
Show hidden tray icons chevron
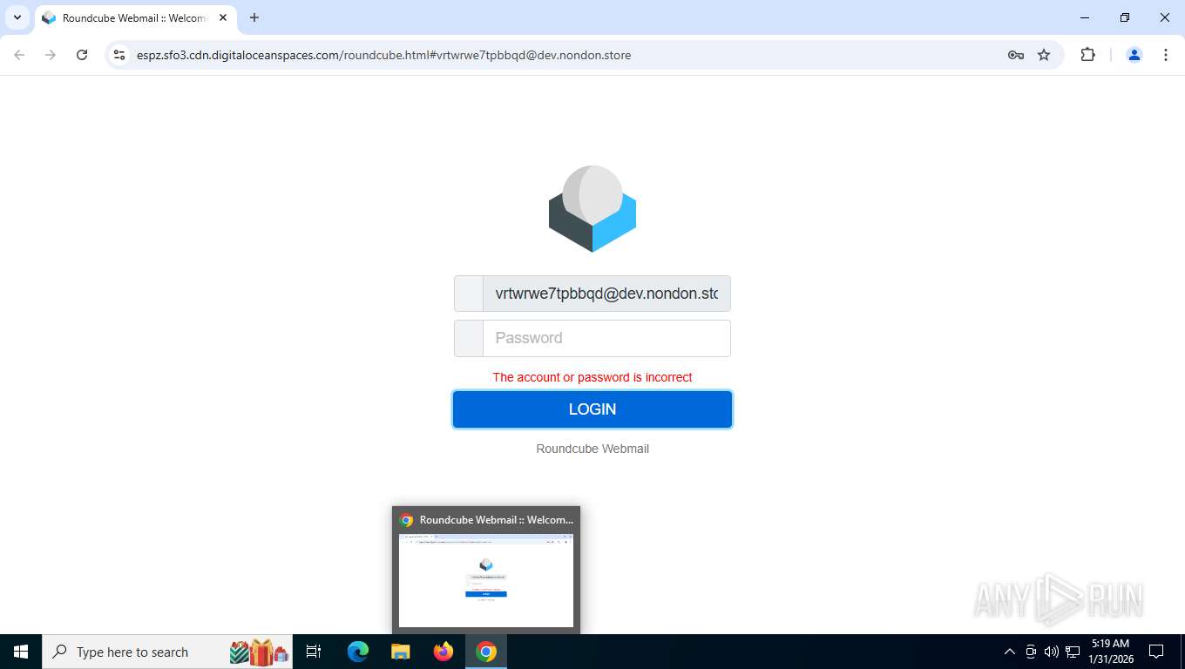coord(1010,652)
